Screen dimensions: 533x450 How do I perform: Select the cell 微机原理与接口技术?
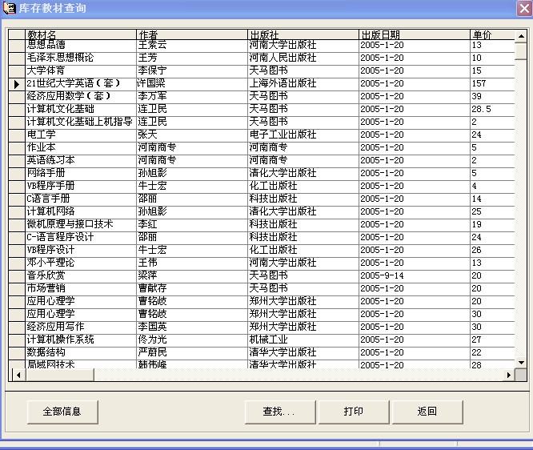[x=81, y=224]
